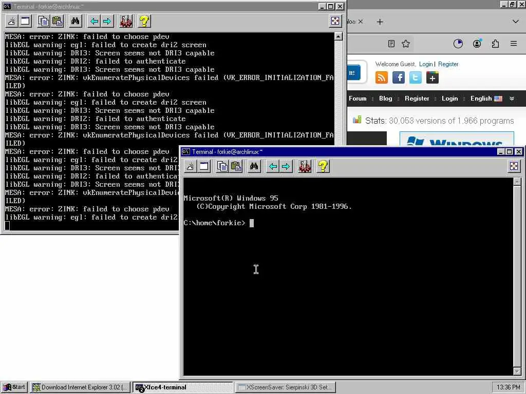526x394 pixels.
Task: Open Login in dark navigation bar
Action: [449, 98]
